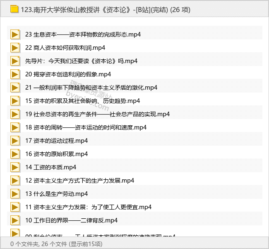
Task: Click status bar text 0 个文件夹, 26 个文件
Action: click(38, 244)
